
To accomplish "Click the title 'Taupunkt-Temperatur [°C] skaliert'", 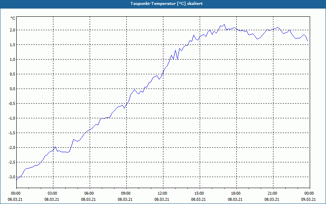I will [x=167, y=4].
